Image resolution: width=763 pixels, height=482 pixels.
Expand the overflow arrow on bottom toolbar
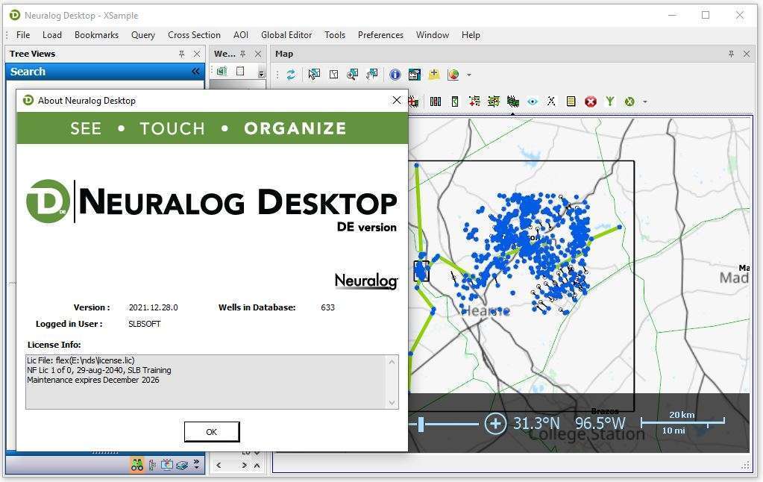pyautogui.click(x=196, y=463)
